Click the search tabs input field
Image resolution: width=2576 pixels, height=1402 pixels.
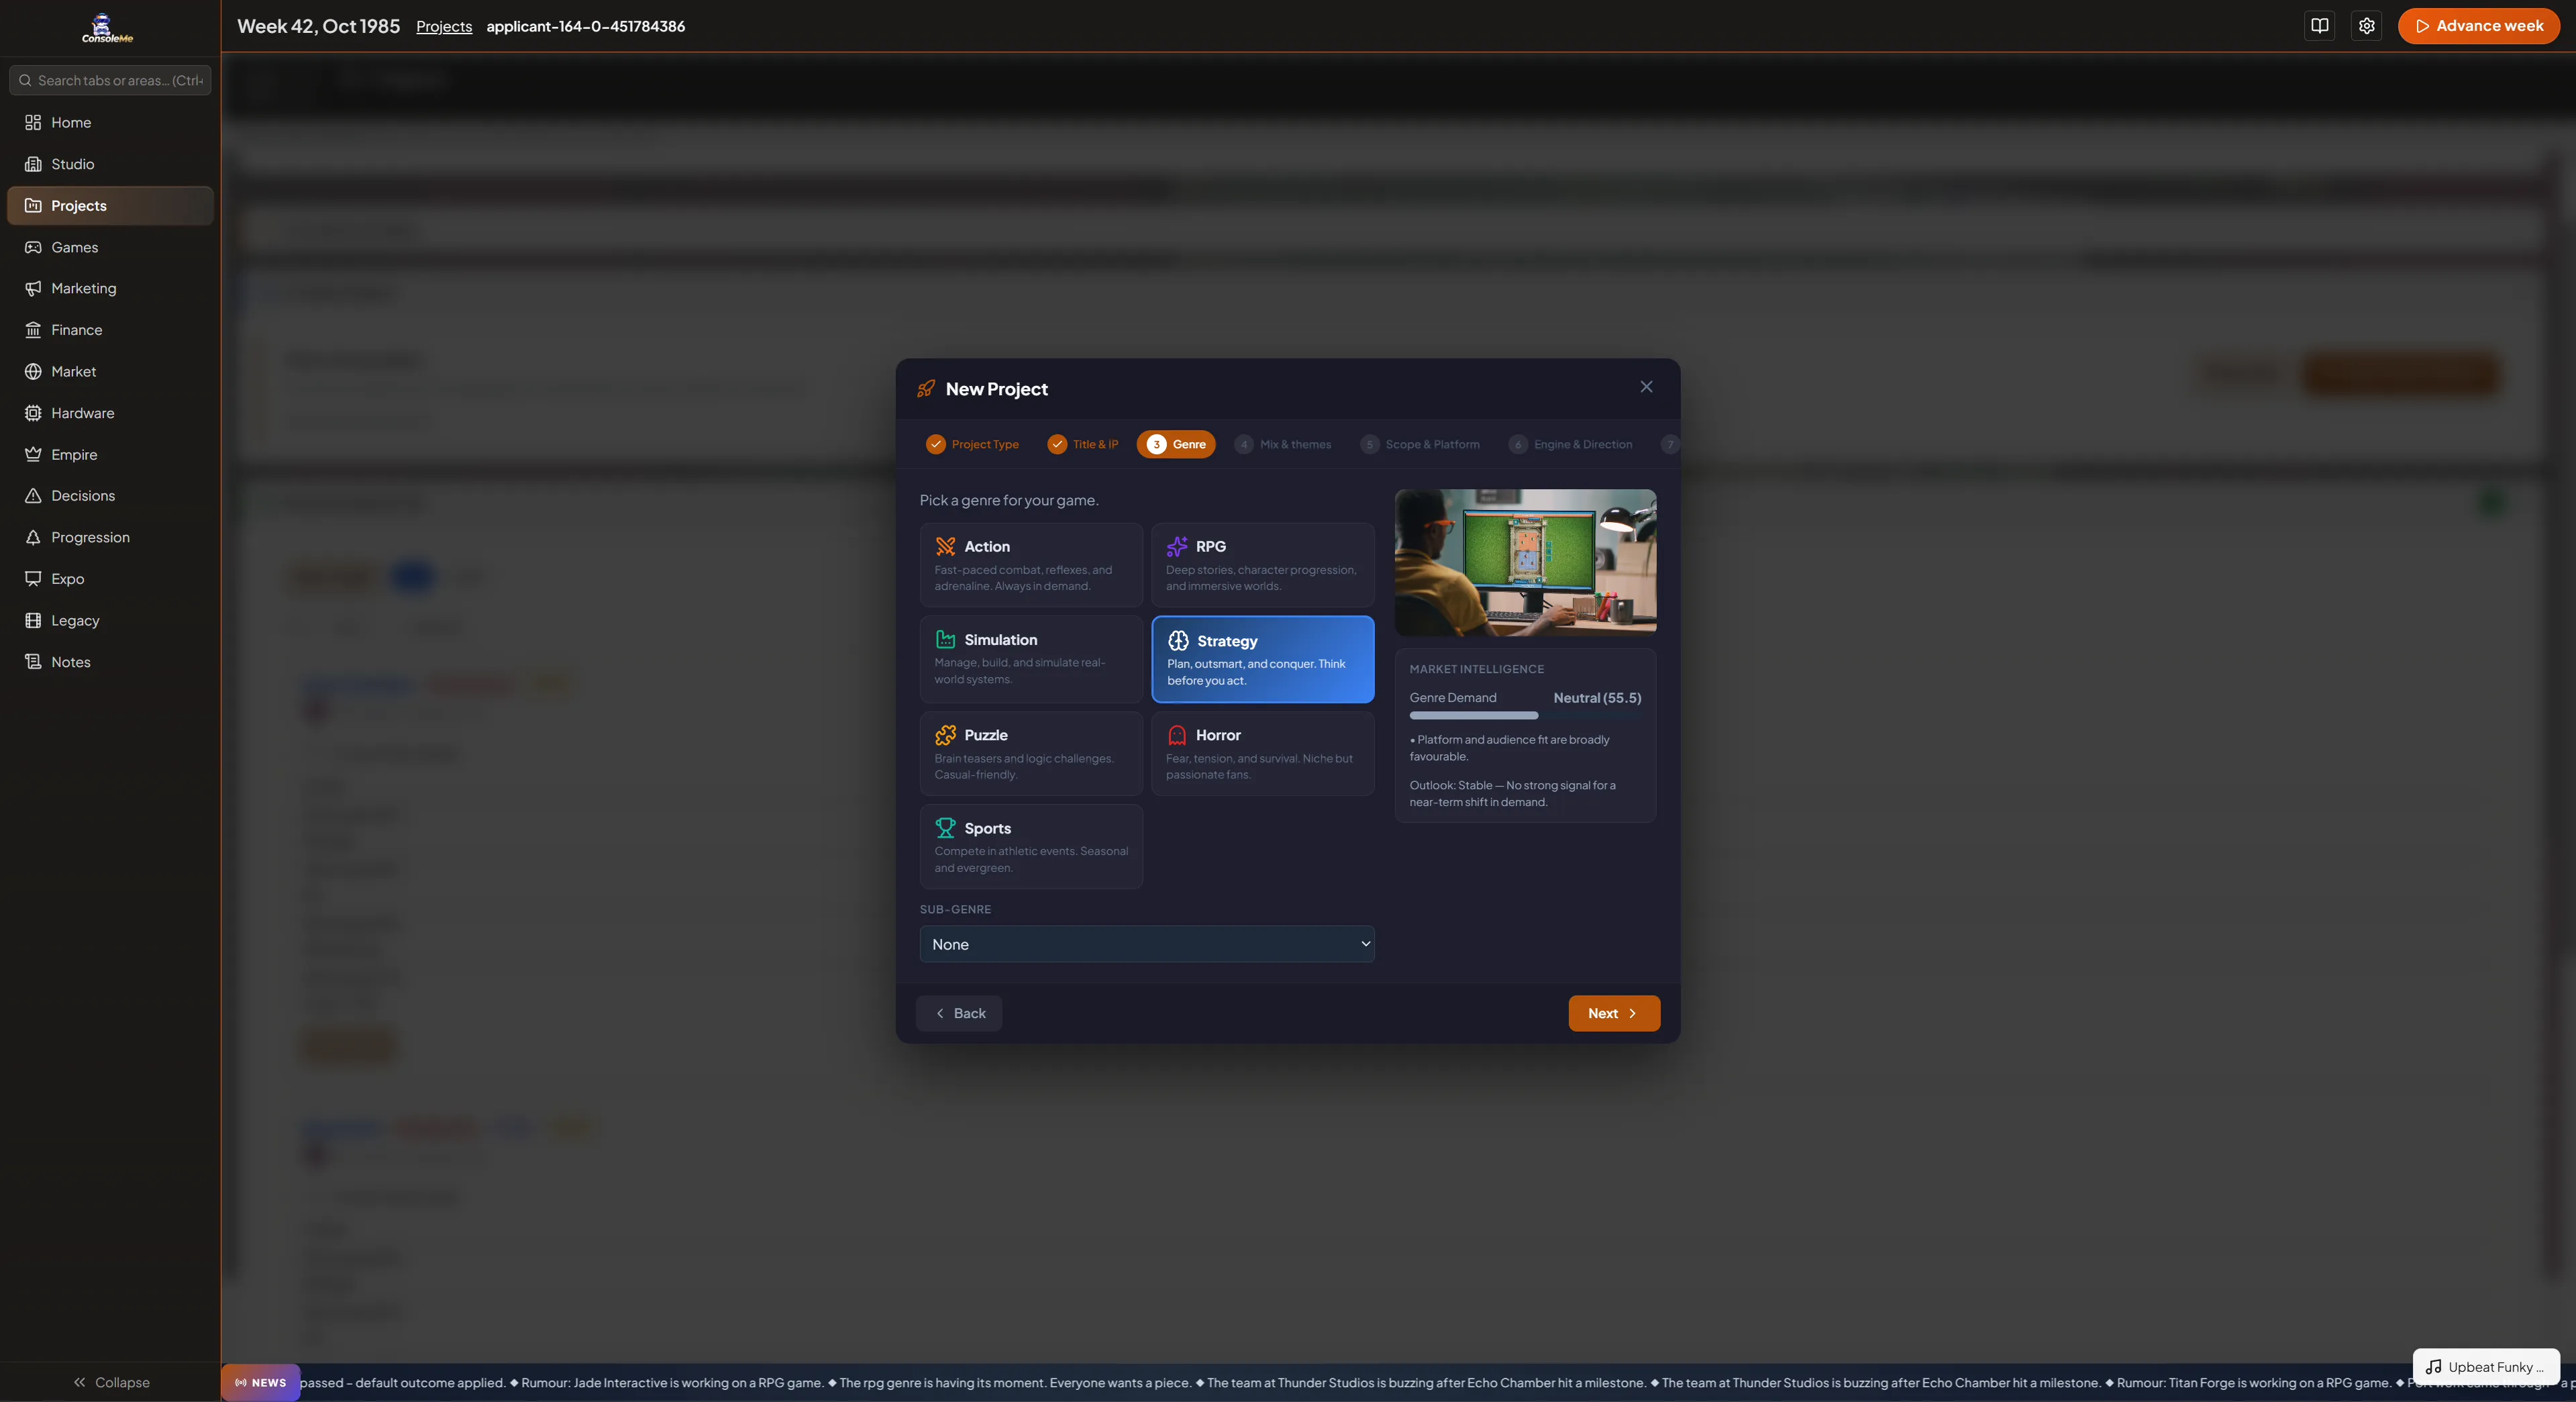tap(110, 80)
